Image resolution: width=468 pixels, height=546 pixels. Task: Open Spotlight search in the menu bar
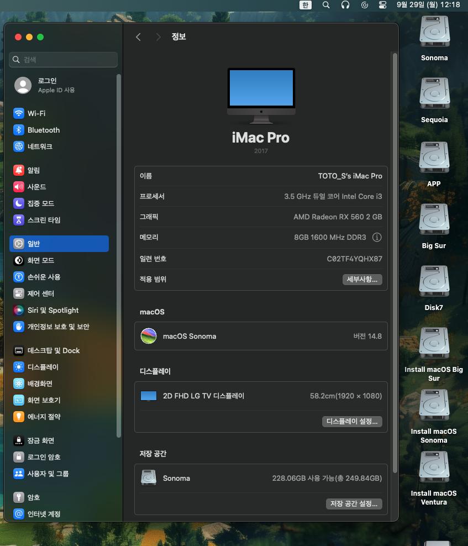pos(326,5)
